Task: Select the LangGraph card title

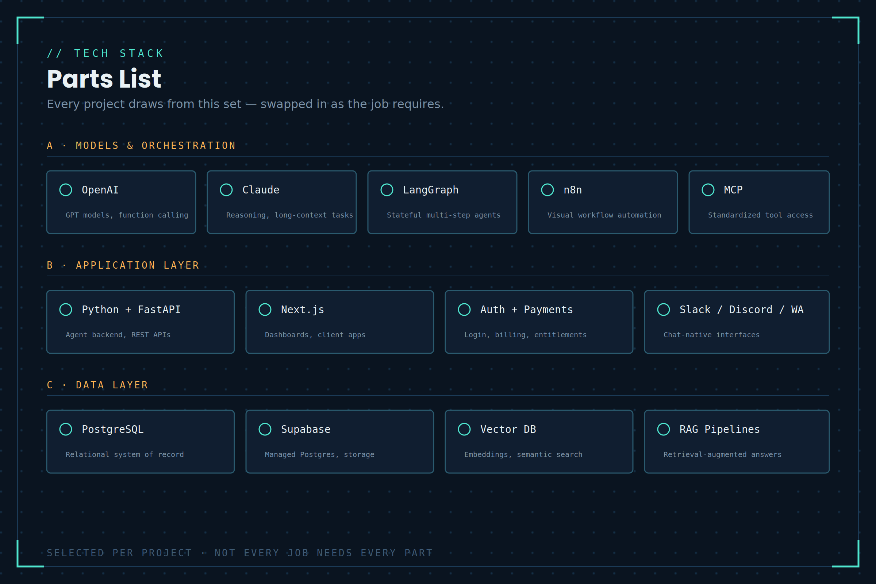Action: (x=431, y=190)
